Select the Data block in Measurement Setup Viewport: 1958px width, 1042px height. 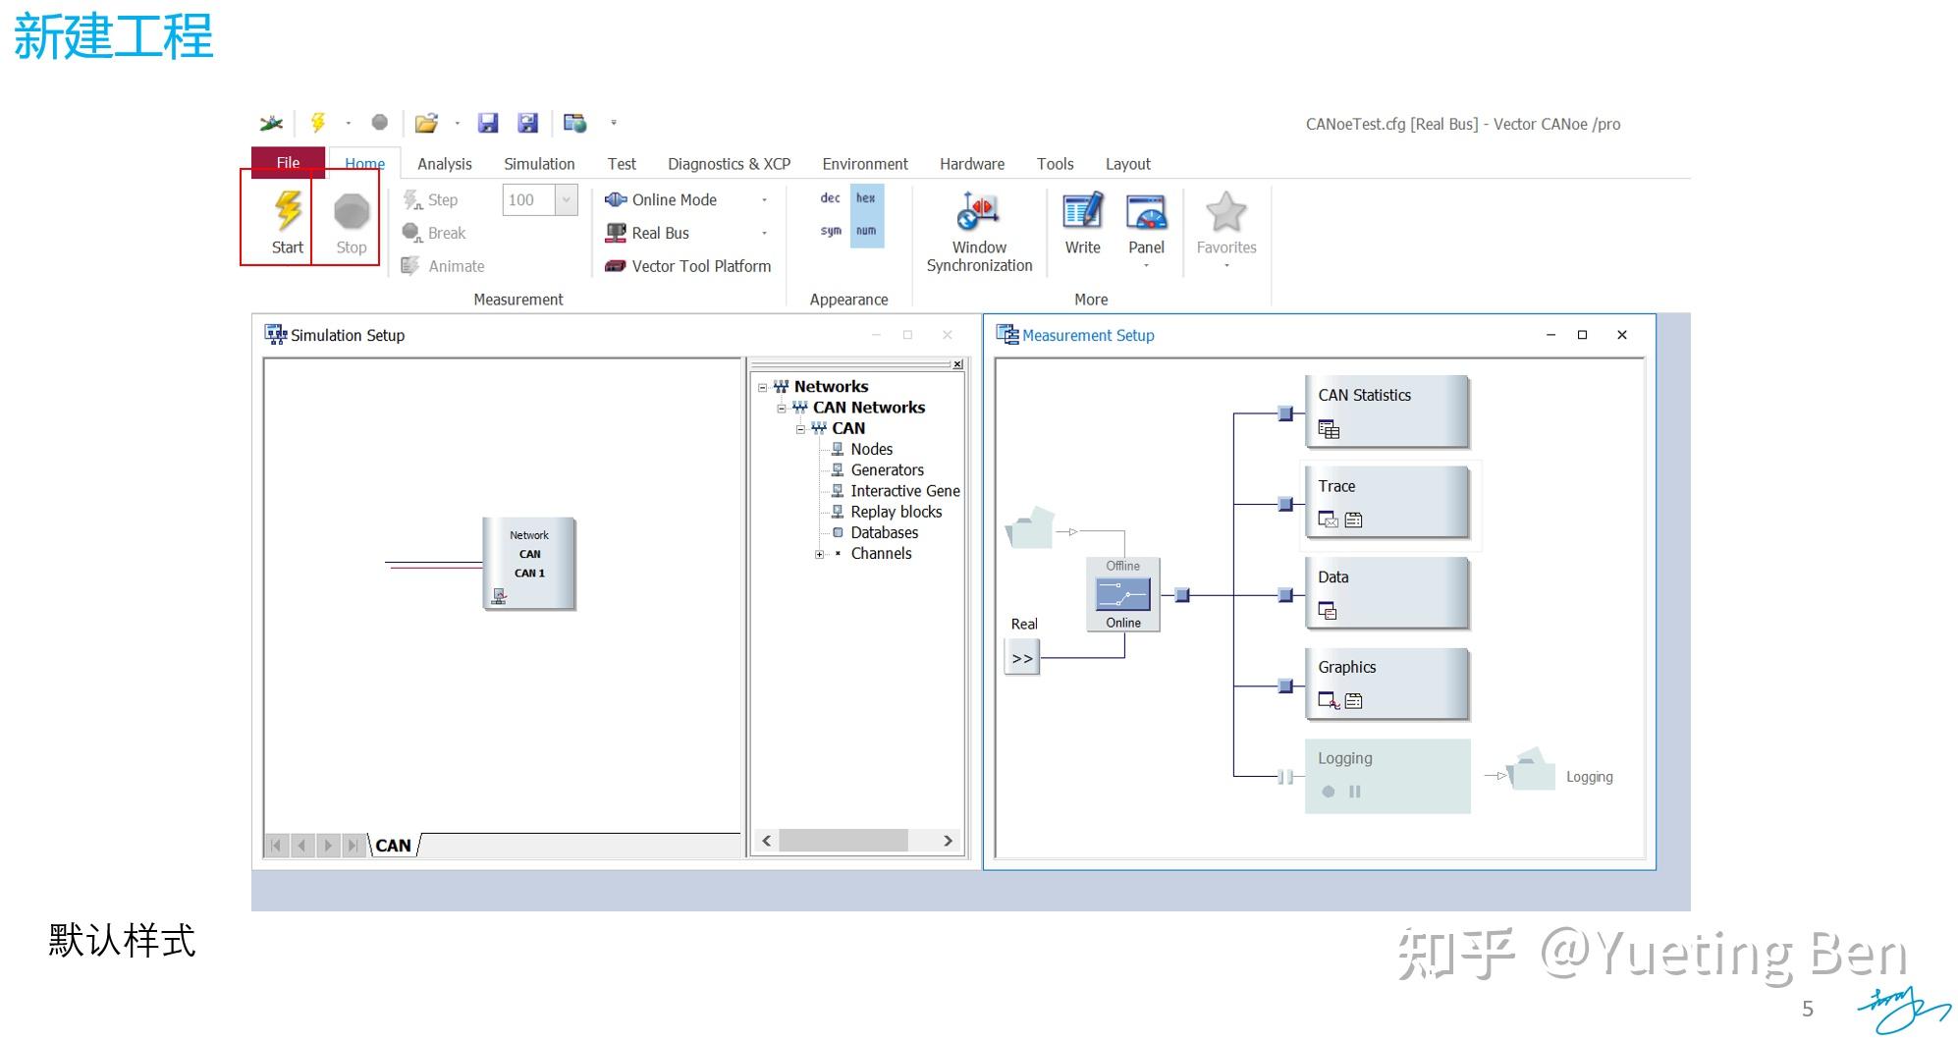coord(1387,593)
